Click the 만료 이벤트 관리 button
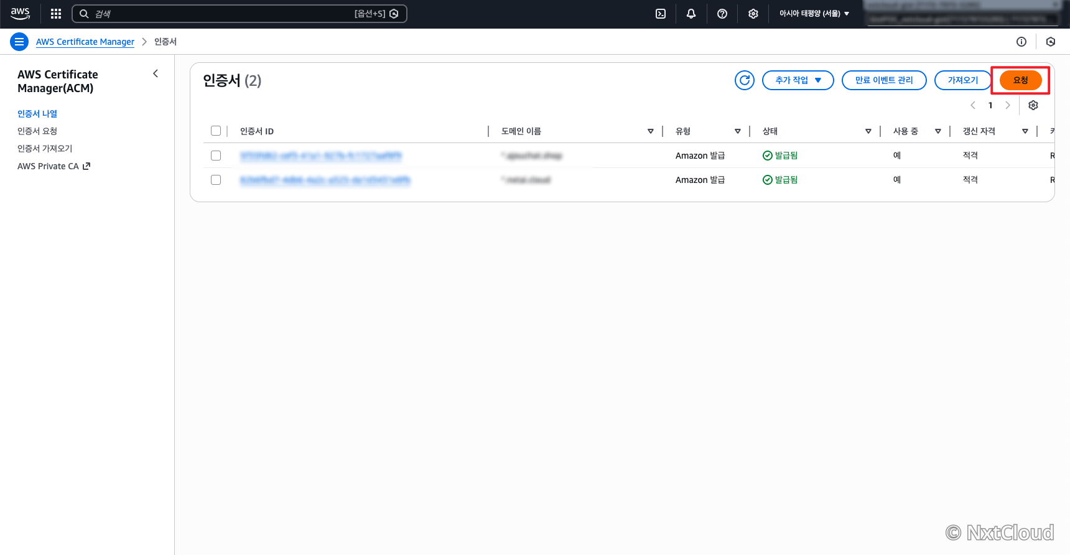The height and width of the screenshot is (555, 1070). pos(884,80)
